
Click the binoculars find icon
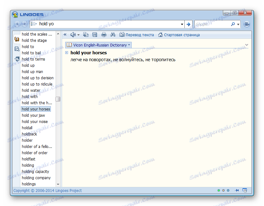click(x=113, y=35)
